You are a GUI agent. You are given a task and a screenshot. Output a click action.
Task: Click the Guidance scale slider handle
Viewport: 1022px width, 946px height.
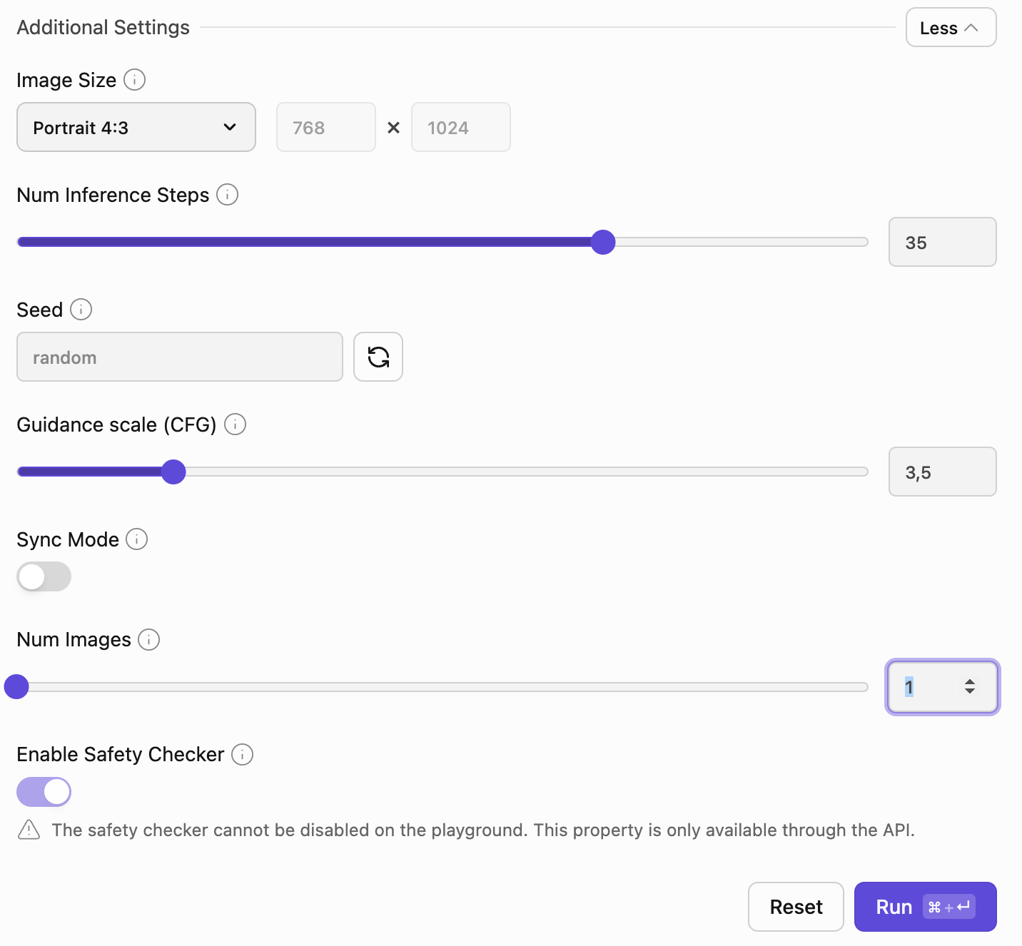(173, 472)
